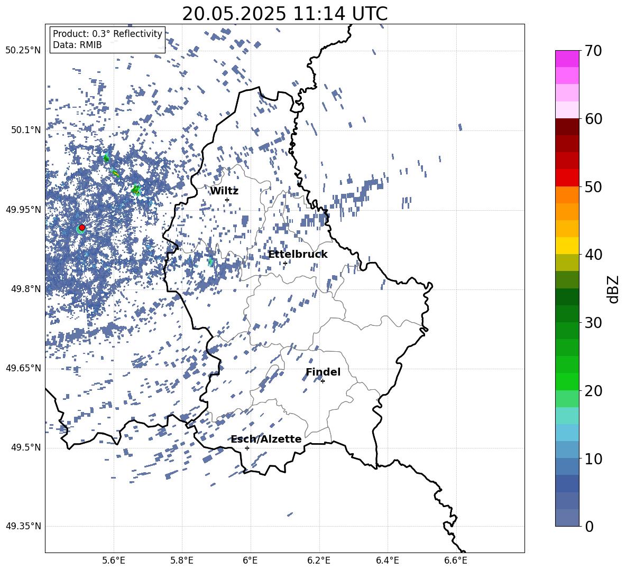The image size is (626, 571).
Task: Click the dark maroon colorbar swatch below 60
Action: (x=567, y=127)
